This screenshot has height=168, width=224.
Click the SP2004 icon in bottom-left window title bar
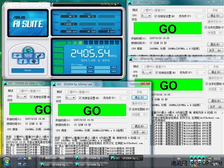(x=5, y=83)
